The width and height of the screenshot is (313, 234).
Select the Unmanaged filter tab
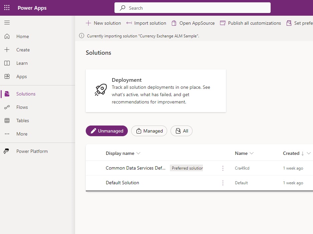coord(107,131)
